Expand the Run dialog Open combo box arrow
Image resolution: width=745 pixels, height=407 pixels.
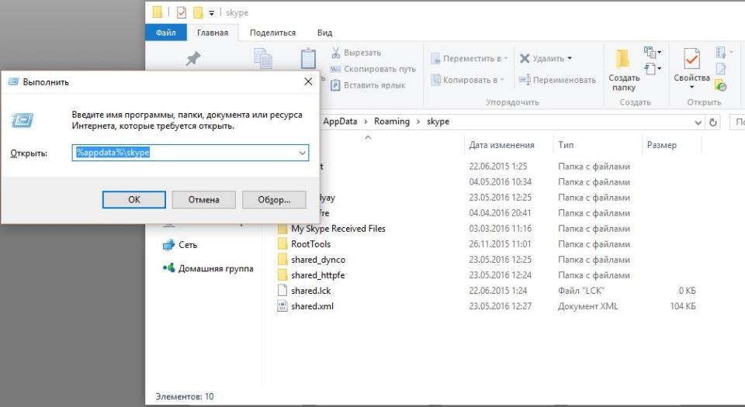click(302, 153)
